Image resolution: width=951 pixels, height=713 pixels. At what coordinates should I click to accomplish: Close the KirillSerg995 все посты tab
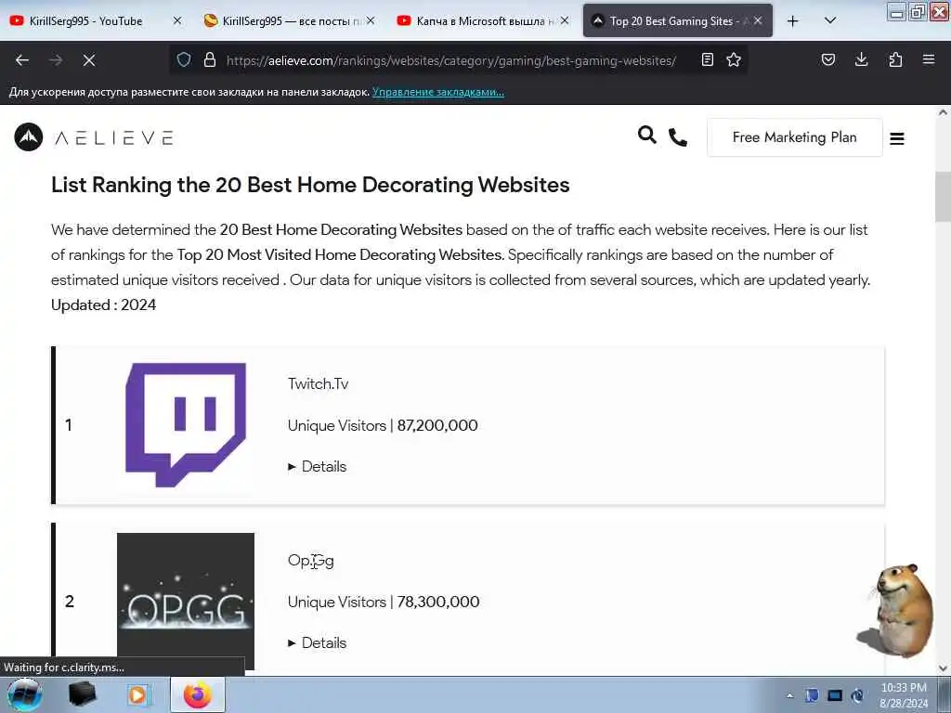[371, 21]
